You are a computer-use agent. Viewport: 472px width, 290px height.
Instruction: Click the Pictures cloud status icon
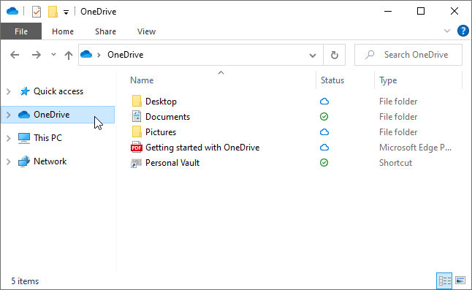pos(324,132)
